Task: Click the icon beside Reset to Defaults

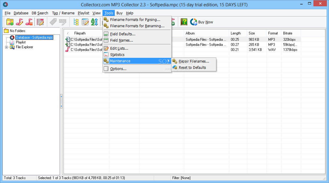Action: [x=175, y=67]
